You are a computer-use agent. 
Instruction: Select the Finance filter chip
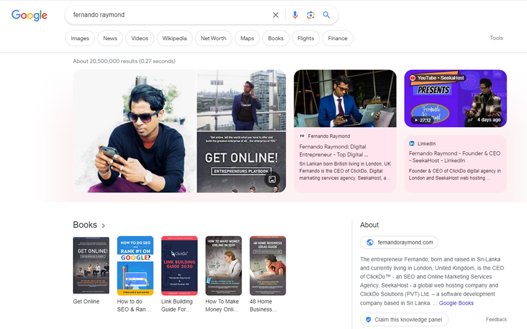pos(337,38)
